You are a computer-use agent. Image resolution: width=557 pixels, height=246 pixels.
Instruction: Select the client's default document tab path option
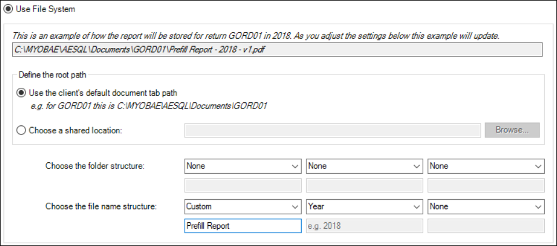coord(22,93)
